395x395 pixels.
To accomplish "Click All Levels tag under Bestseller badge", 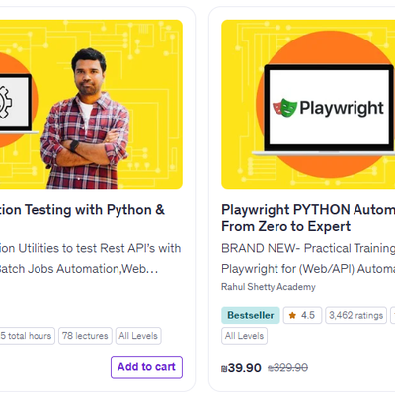I will 244,336.
